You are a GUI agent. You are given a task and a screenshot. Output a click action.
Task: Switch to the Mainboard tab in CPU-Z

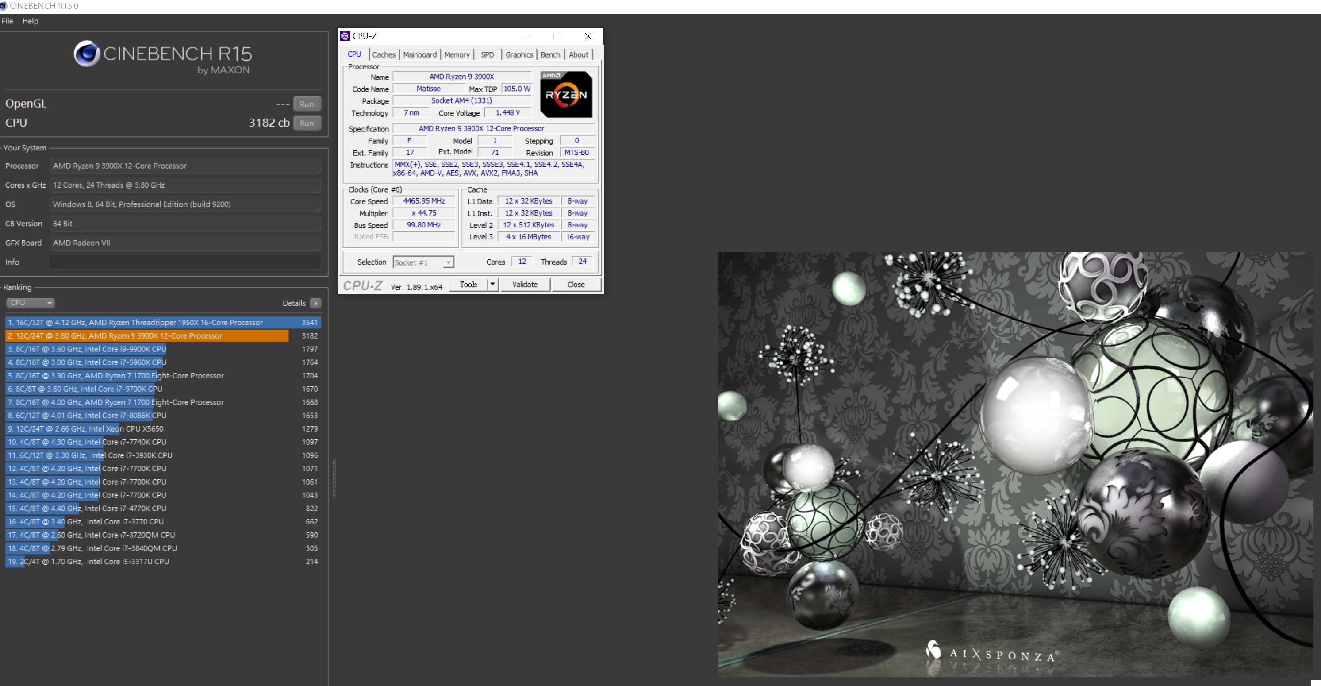pos(419,54)
